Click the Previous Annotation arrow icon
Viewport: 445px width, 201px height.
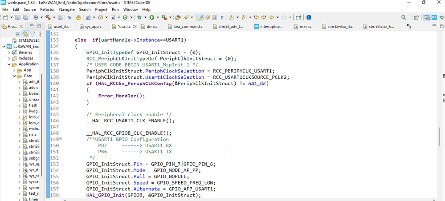point(244,18)
